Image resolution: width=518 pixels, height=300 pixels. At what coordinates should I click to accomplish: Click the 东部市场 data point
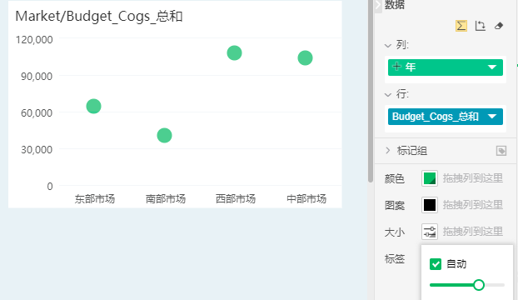tap(93, 107)
